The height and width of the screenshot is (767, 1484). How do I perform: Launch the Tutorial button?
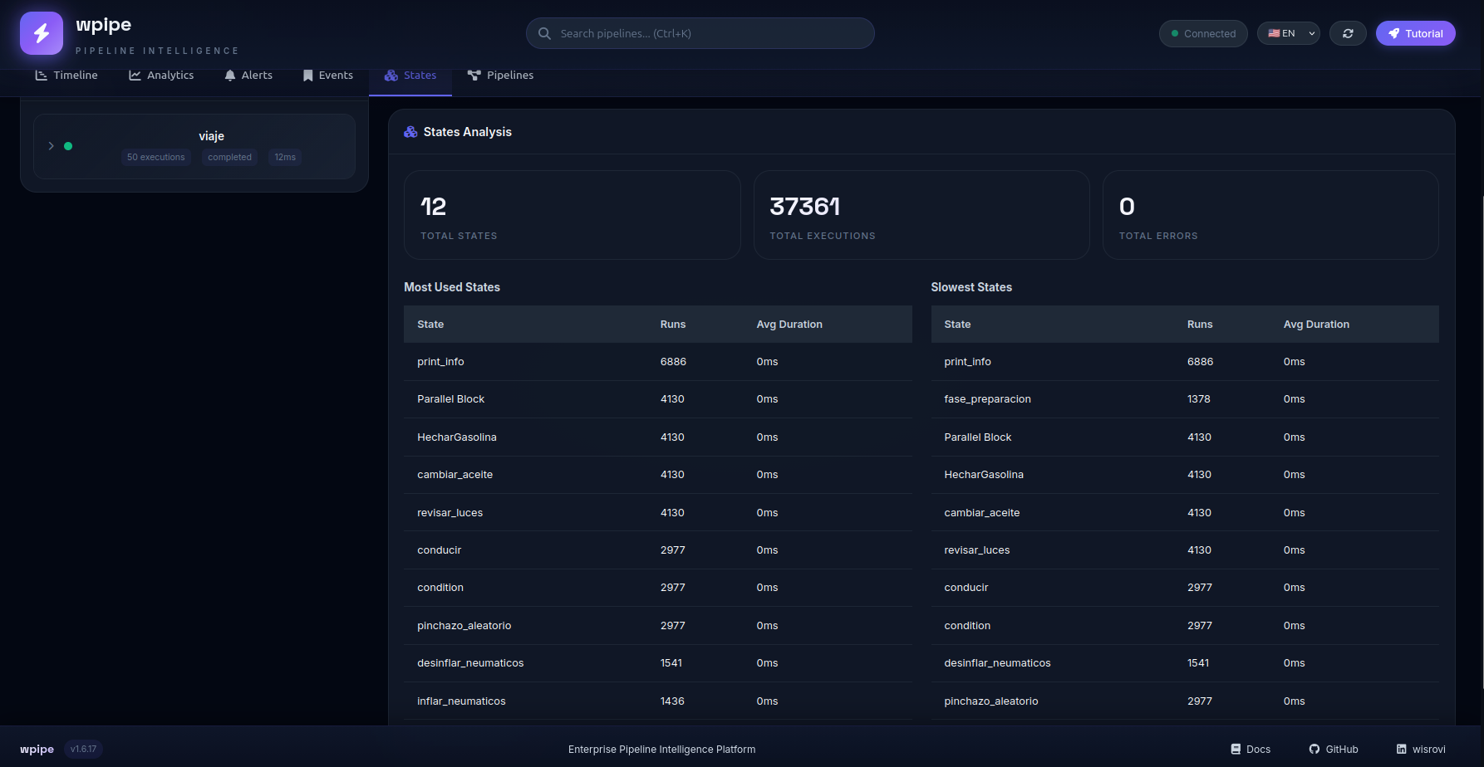coord(1415,33)
